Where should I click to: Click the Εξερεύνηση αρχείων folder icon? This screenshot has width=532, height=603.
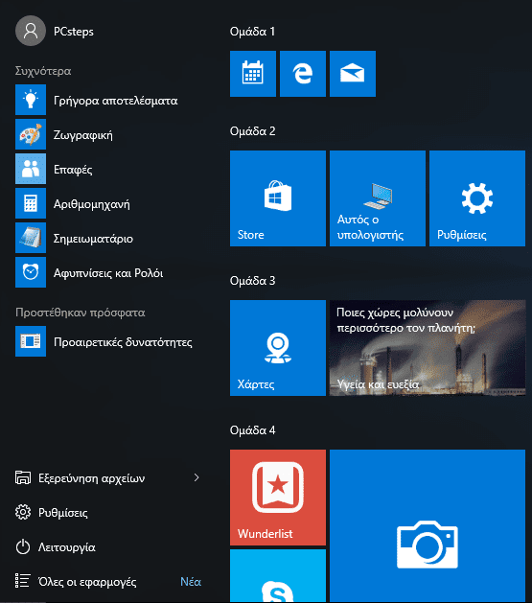[x=23, y=477]
